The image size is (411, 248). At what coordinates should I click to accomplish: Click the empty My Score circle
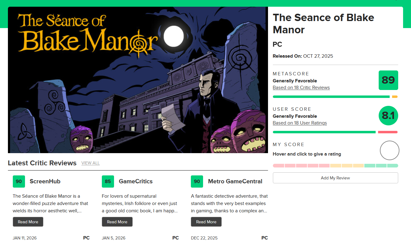point(389,150)
